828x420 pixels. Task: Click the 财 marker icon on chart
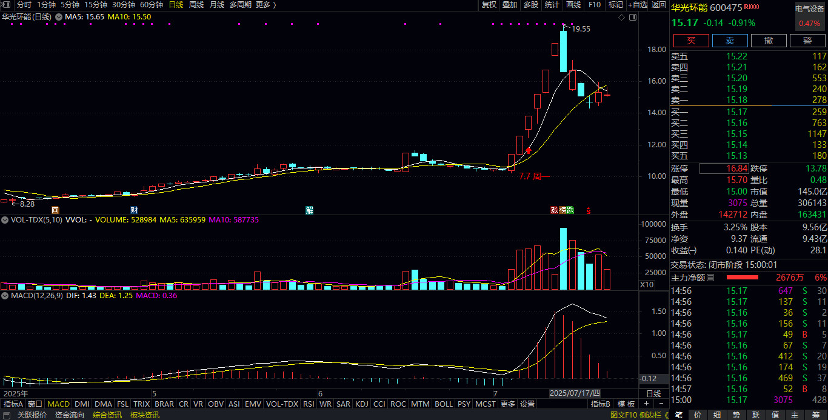coord(134,210)
